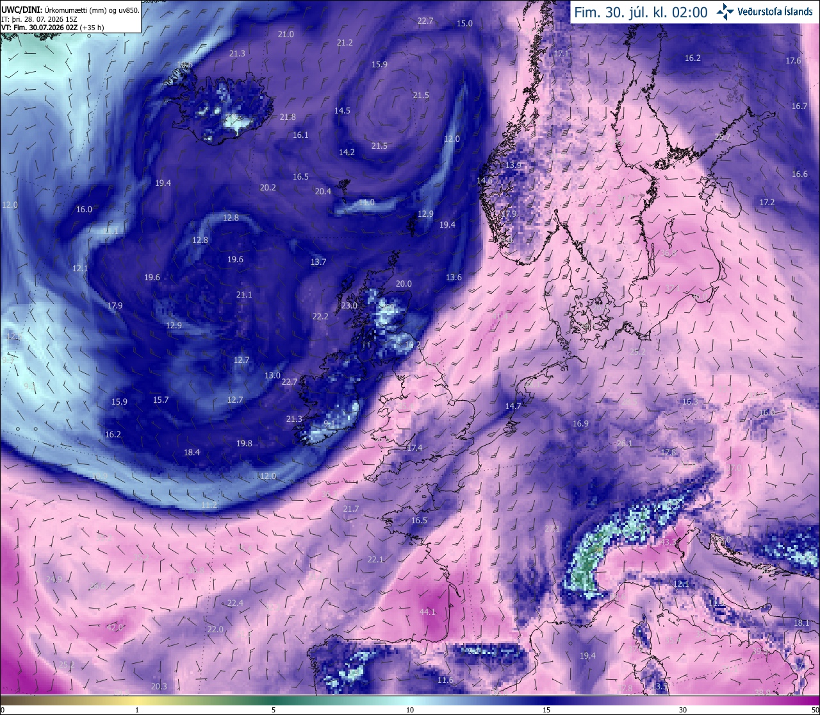Select the date label Fim. 30. júl. kl. 02:00
Image resolution: width=820 pixels, height=715 pixels.
641,12
